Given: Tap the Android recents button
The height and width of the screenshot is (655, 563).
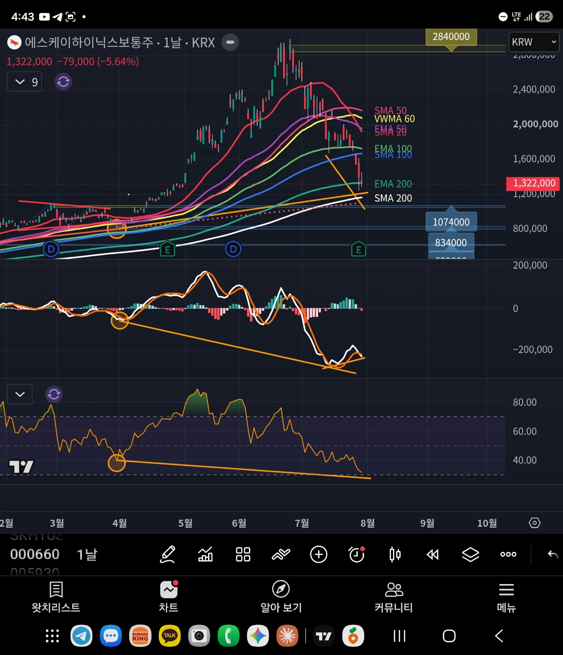Looking at the screenshot, I should click(400, 636).
